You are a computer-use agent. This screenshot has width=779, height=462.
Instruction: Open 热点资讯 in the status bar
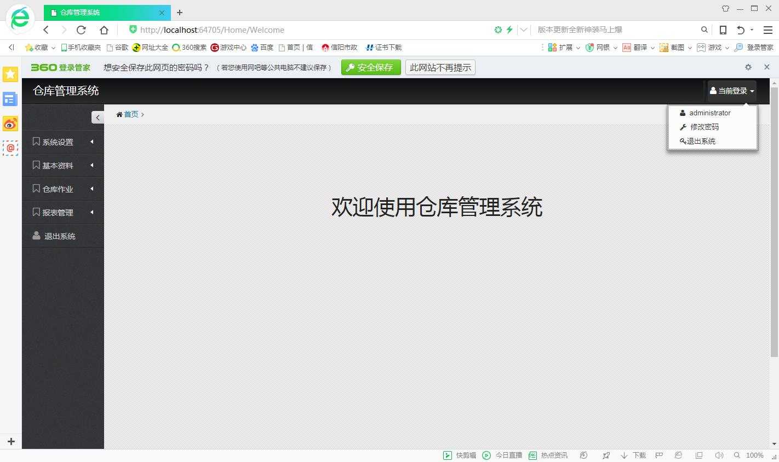[x=548, y=455]
